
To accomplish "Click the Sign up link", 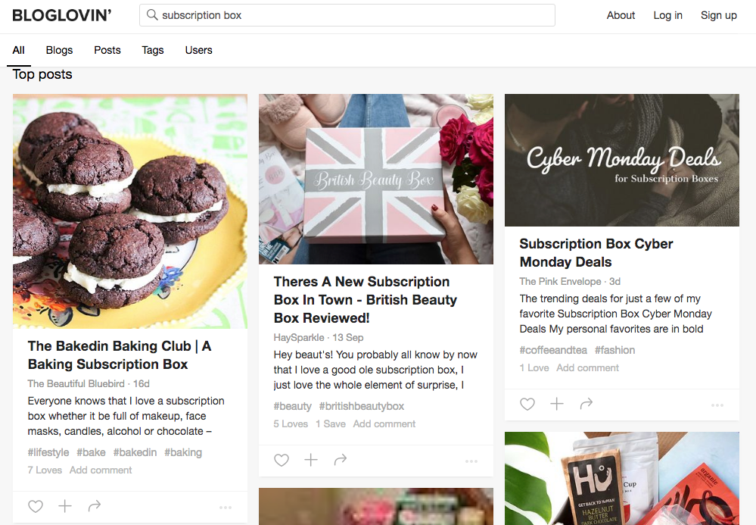I will pyautogui.click(x=718, y=15).
